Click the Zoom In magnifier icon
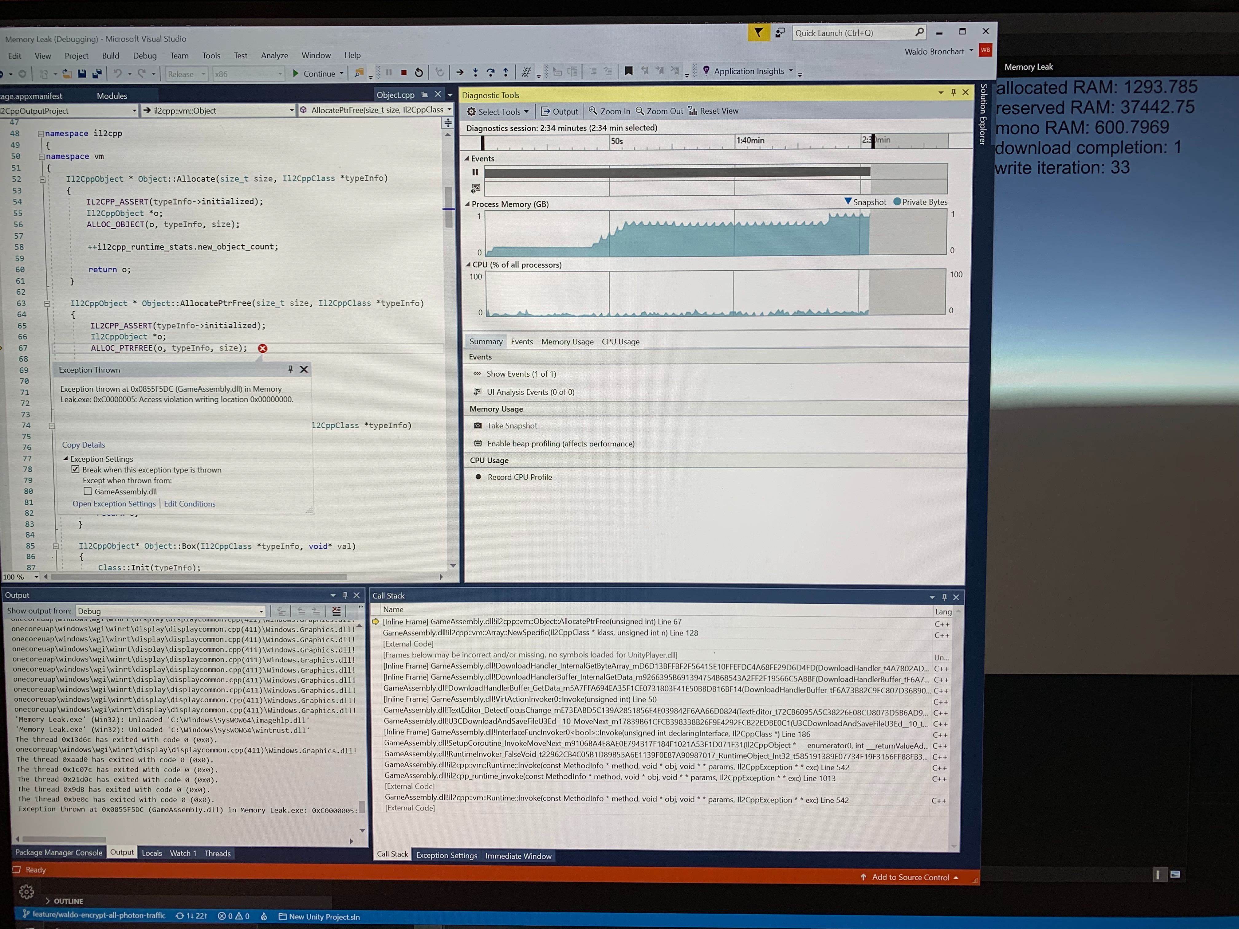The image size is (1239, 929). pos(593,111)
